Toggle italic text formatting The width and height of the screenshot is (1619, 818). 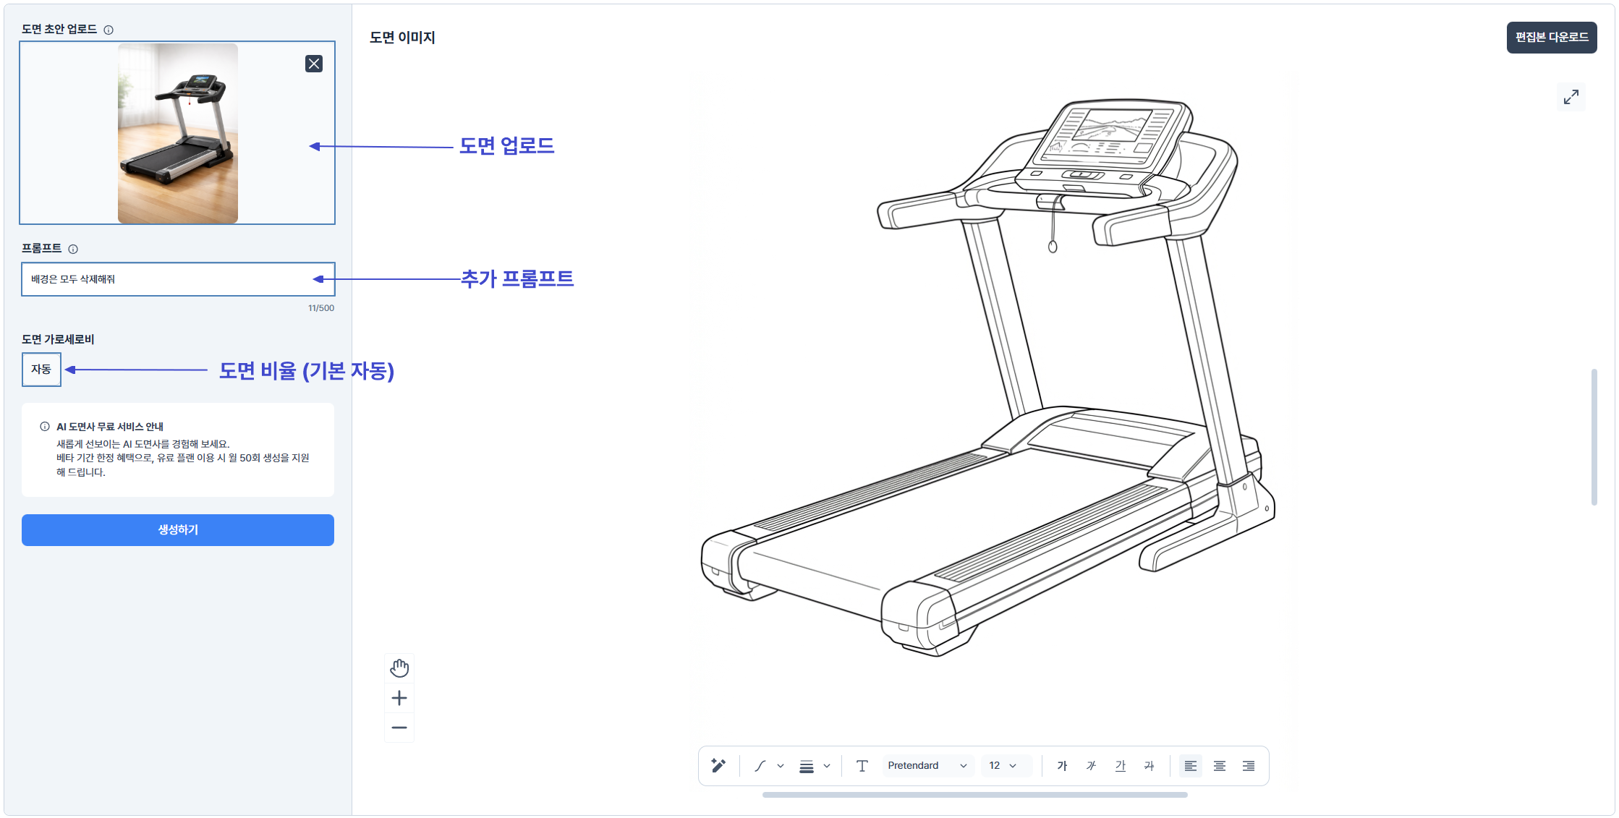coord(1091,765)
